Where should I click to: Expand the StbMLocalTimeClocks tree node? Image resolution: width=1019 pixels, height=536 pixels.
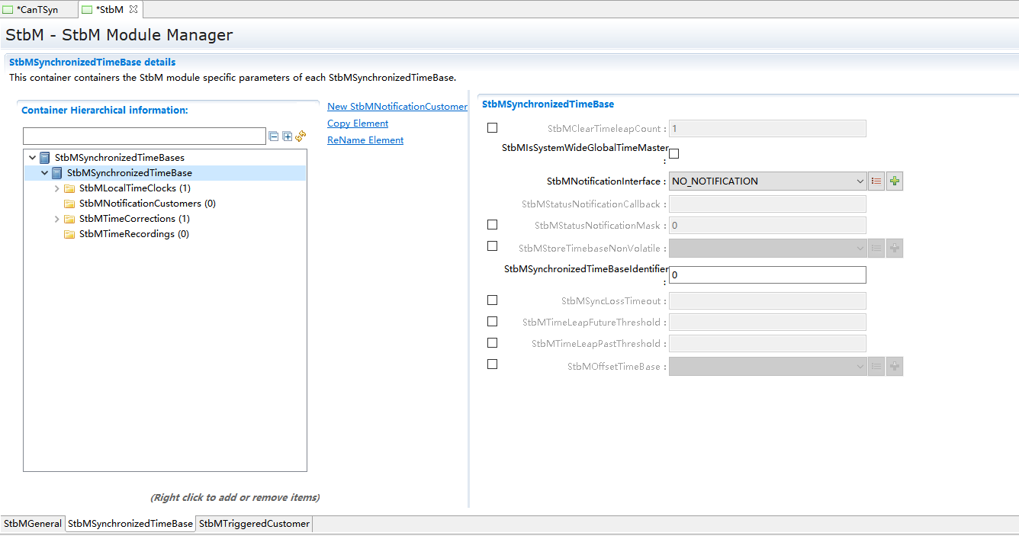coord(57,188)
